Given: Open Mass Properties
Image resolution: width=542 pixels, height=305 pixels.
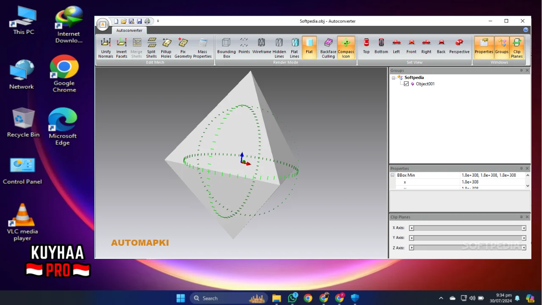Looking at the screenshot, I should (x=202, y=47).
